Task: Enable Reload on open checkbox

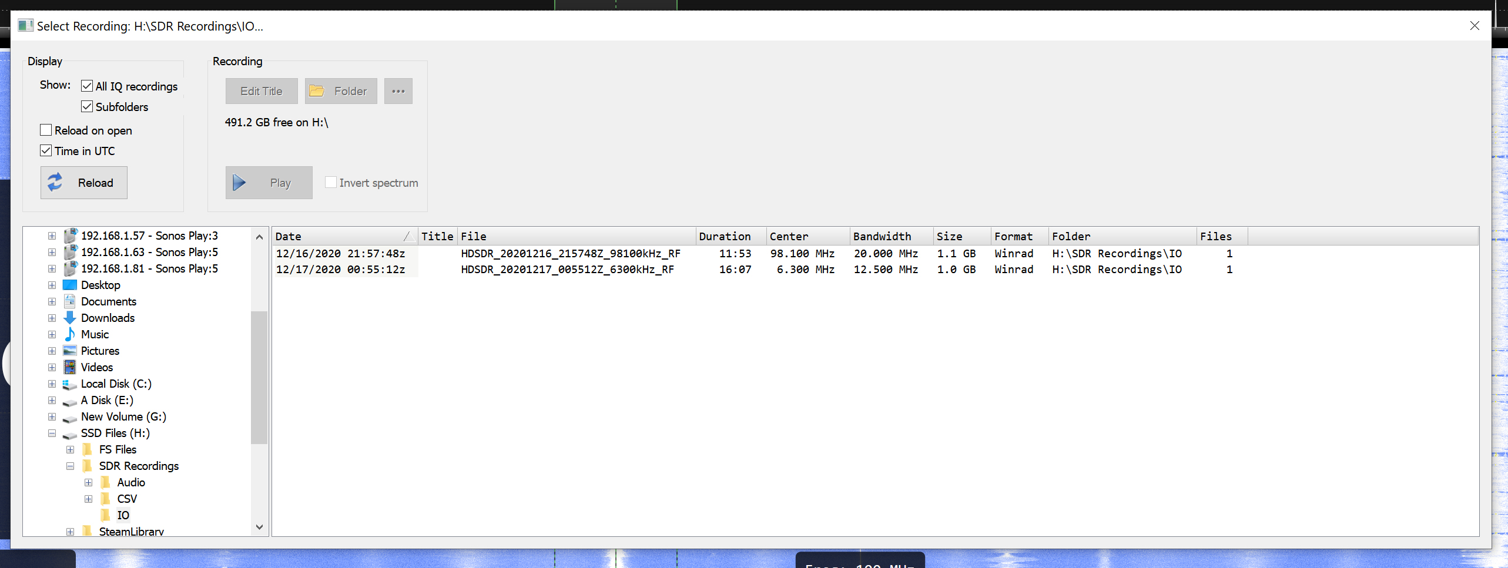Action: point(46,130)
